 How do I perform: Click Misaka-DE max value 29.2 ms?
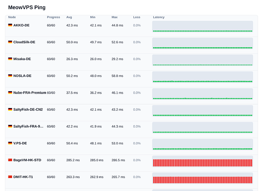click(117, 59)
